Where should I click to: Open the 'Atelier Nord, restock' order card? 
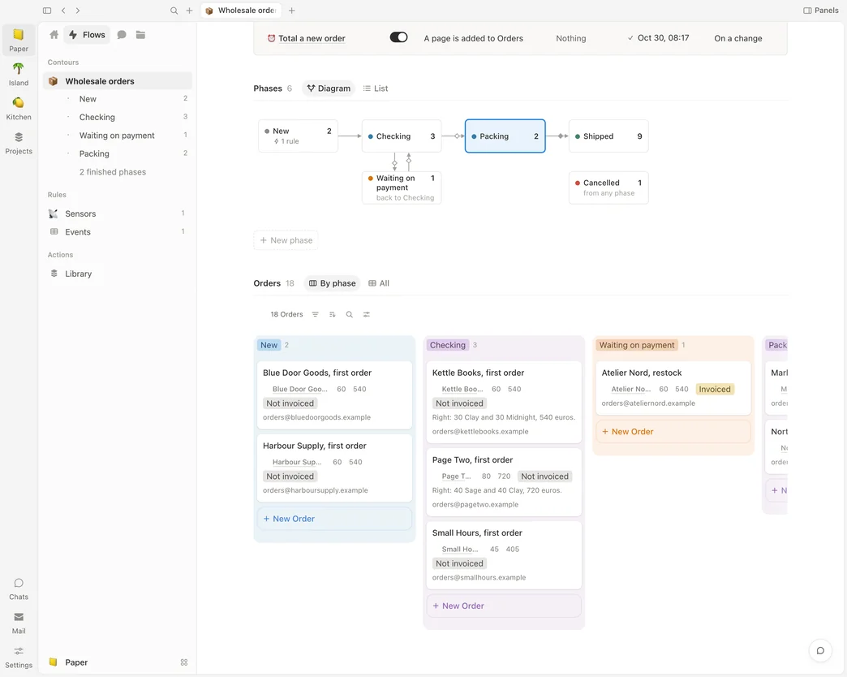673,388
